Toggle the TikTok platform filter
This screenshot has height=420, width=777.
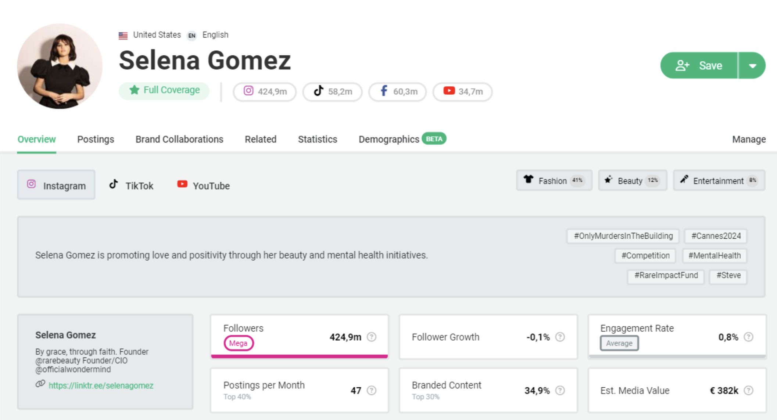click(131, 185)
